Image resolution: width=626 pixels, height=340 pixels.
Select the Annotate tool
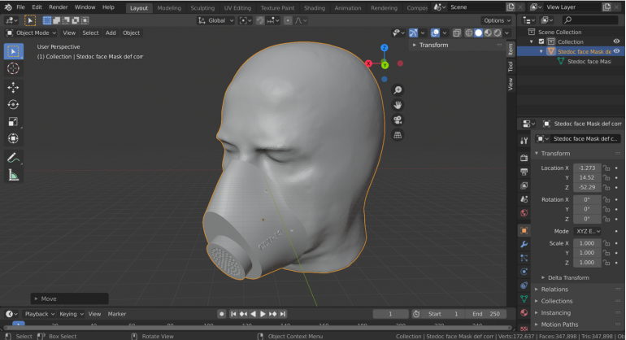pyautogui.click(x=13, y=158)
